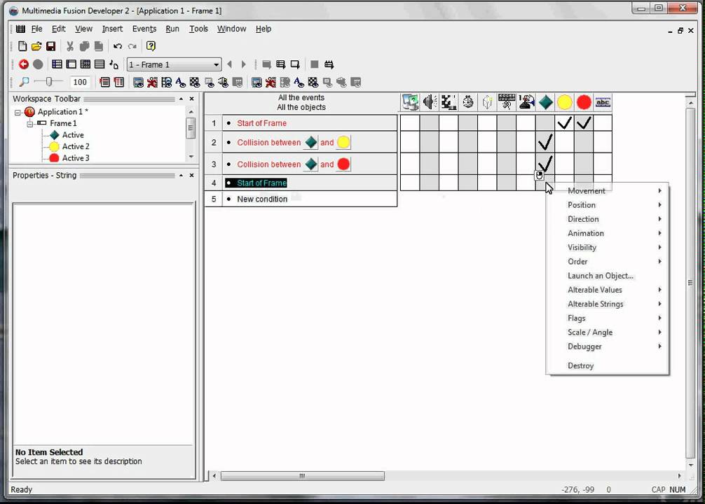The image size is (705, 504).
Task: Open storyboard editor icon
Action: tap(57, 64)
